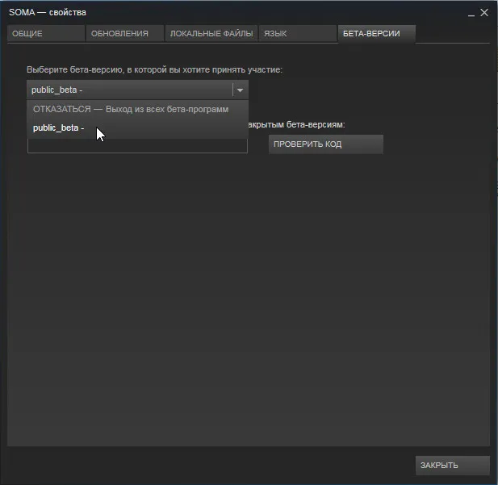The image size is (498, 485).
Task: Click the закрытым бета-версиям label text
Action: [x=297, y=125]
